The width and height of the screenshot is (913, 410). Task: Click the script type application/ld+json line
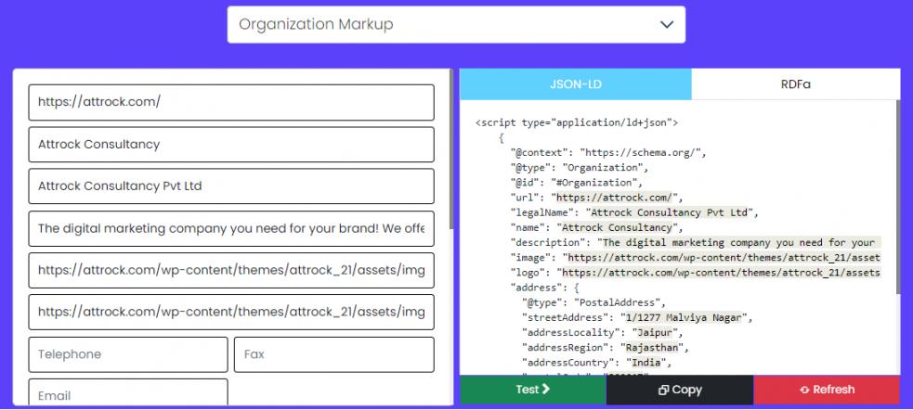[577, 122]
